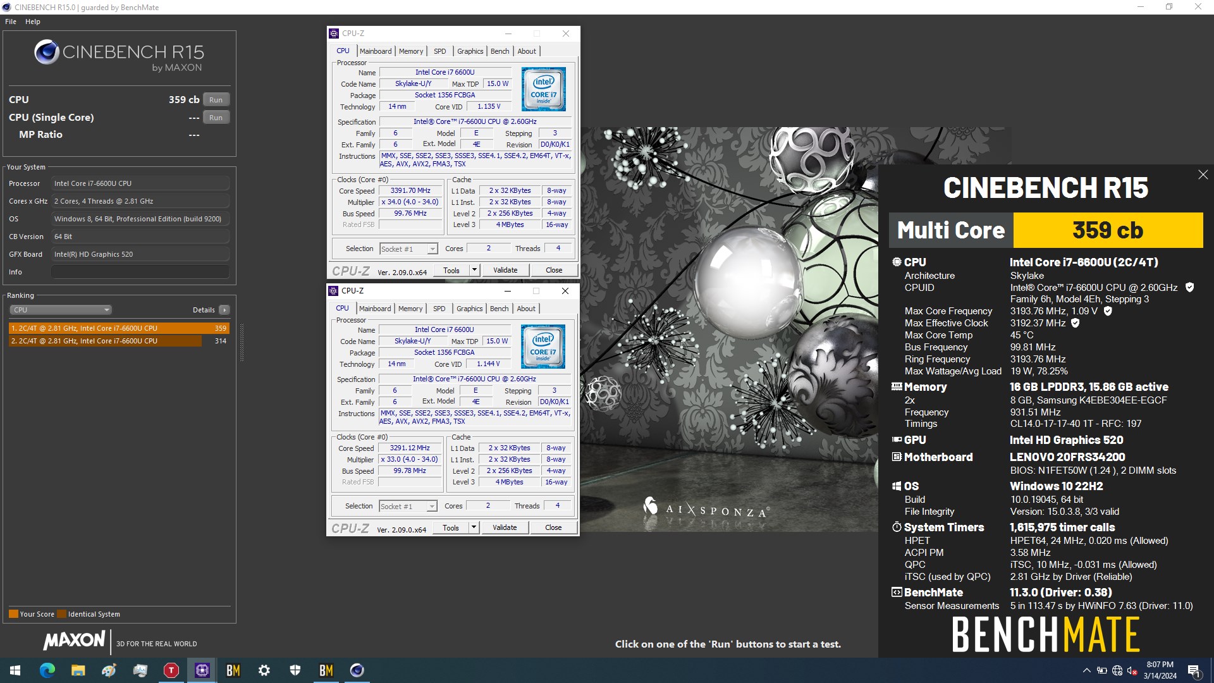Click verified shield icon beside CPUID value
This screenshot has width=1214, height=683.
click(1189, 288)
